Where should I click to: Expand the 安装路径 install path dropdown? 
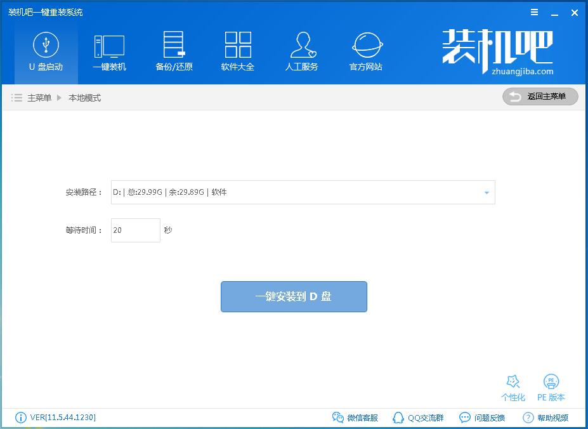(487, 192)
